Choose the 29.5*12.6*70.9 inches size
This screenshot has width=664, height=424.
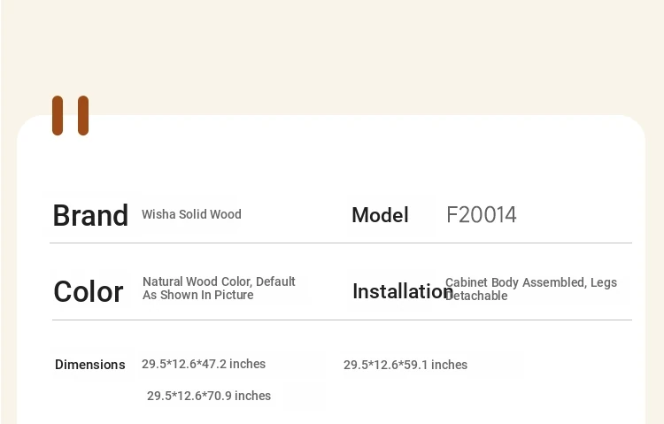point(209,396)
